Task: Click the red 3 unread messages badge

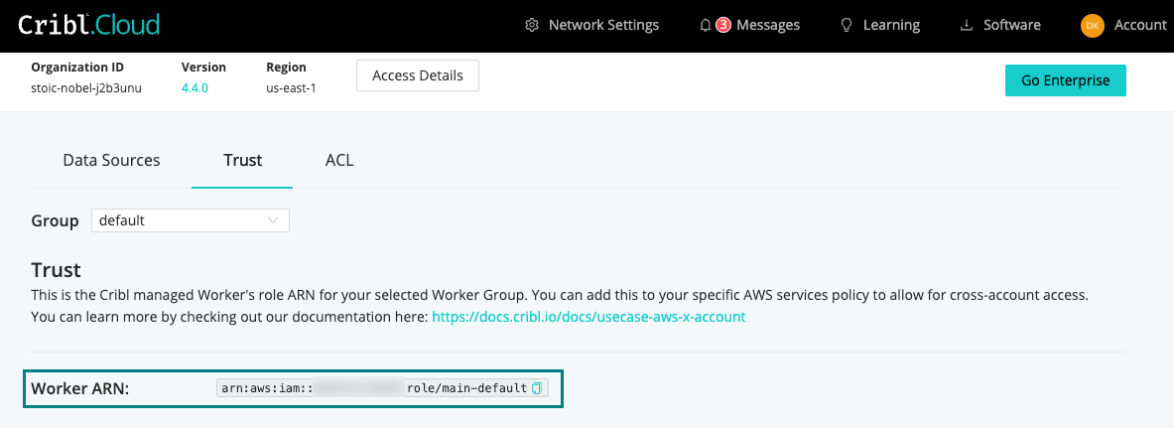Action: pyautogui.click(x=722, y=25)
